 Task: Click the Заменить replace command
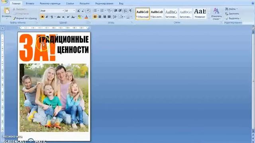tap(232, 14)
